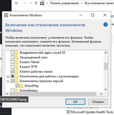Select Клиент рабочих папок row text
Image resolution: width=114 pixels, height=115 pixels.
pyautogui.click(x=36, y=72)
